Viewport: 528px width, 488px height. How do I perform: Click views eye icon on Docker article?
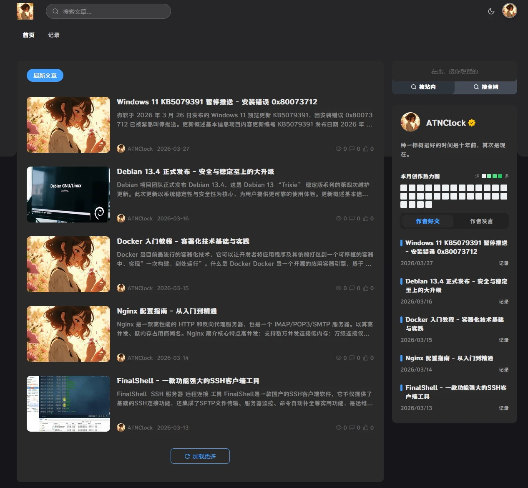click(339, 288)
